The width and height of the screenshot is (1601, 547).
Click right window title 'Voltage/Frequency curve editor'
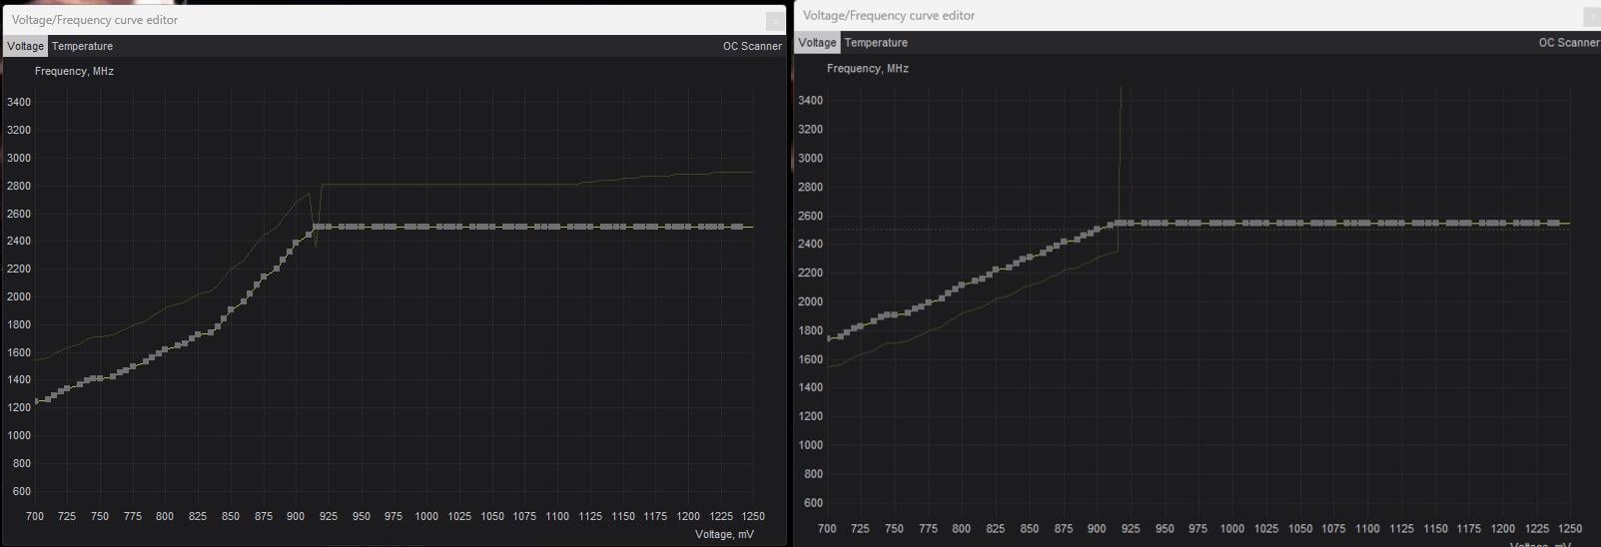pos(889,15)
